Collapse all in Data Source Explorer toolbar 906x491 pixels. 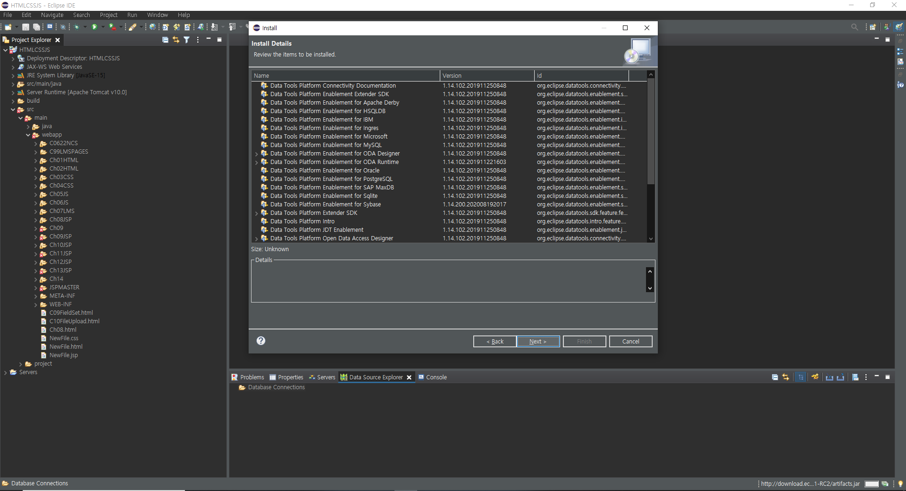point(775,377)
